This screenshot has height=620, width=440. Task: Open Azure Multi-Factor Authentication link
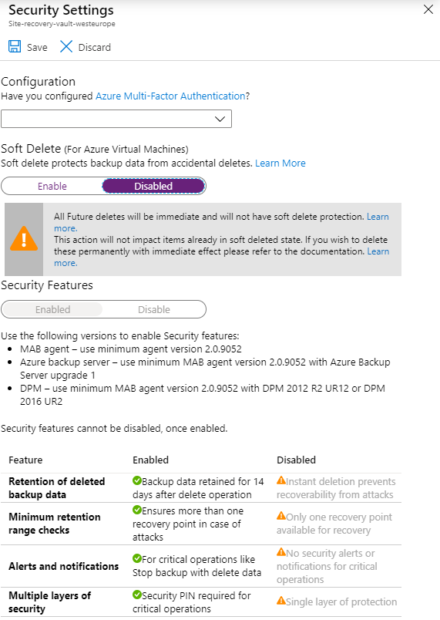tap(170, 96)
